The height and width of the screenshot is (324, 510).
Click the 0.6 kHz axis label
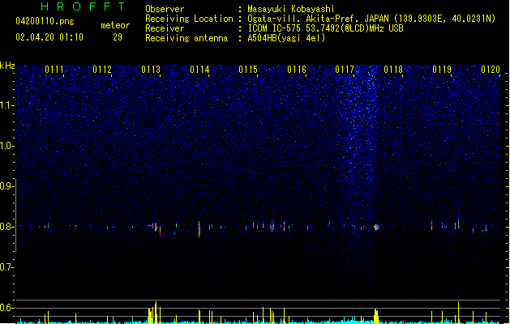[x=6, y=308]
